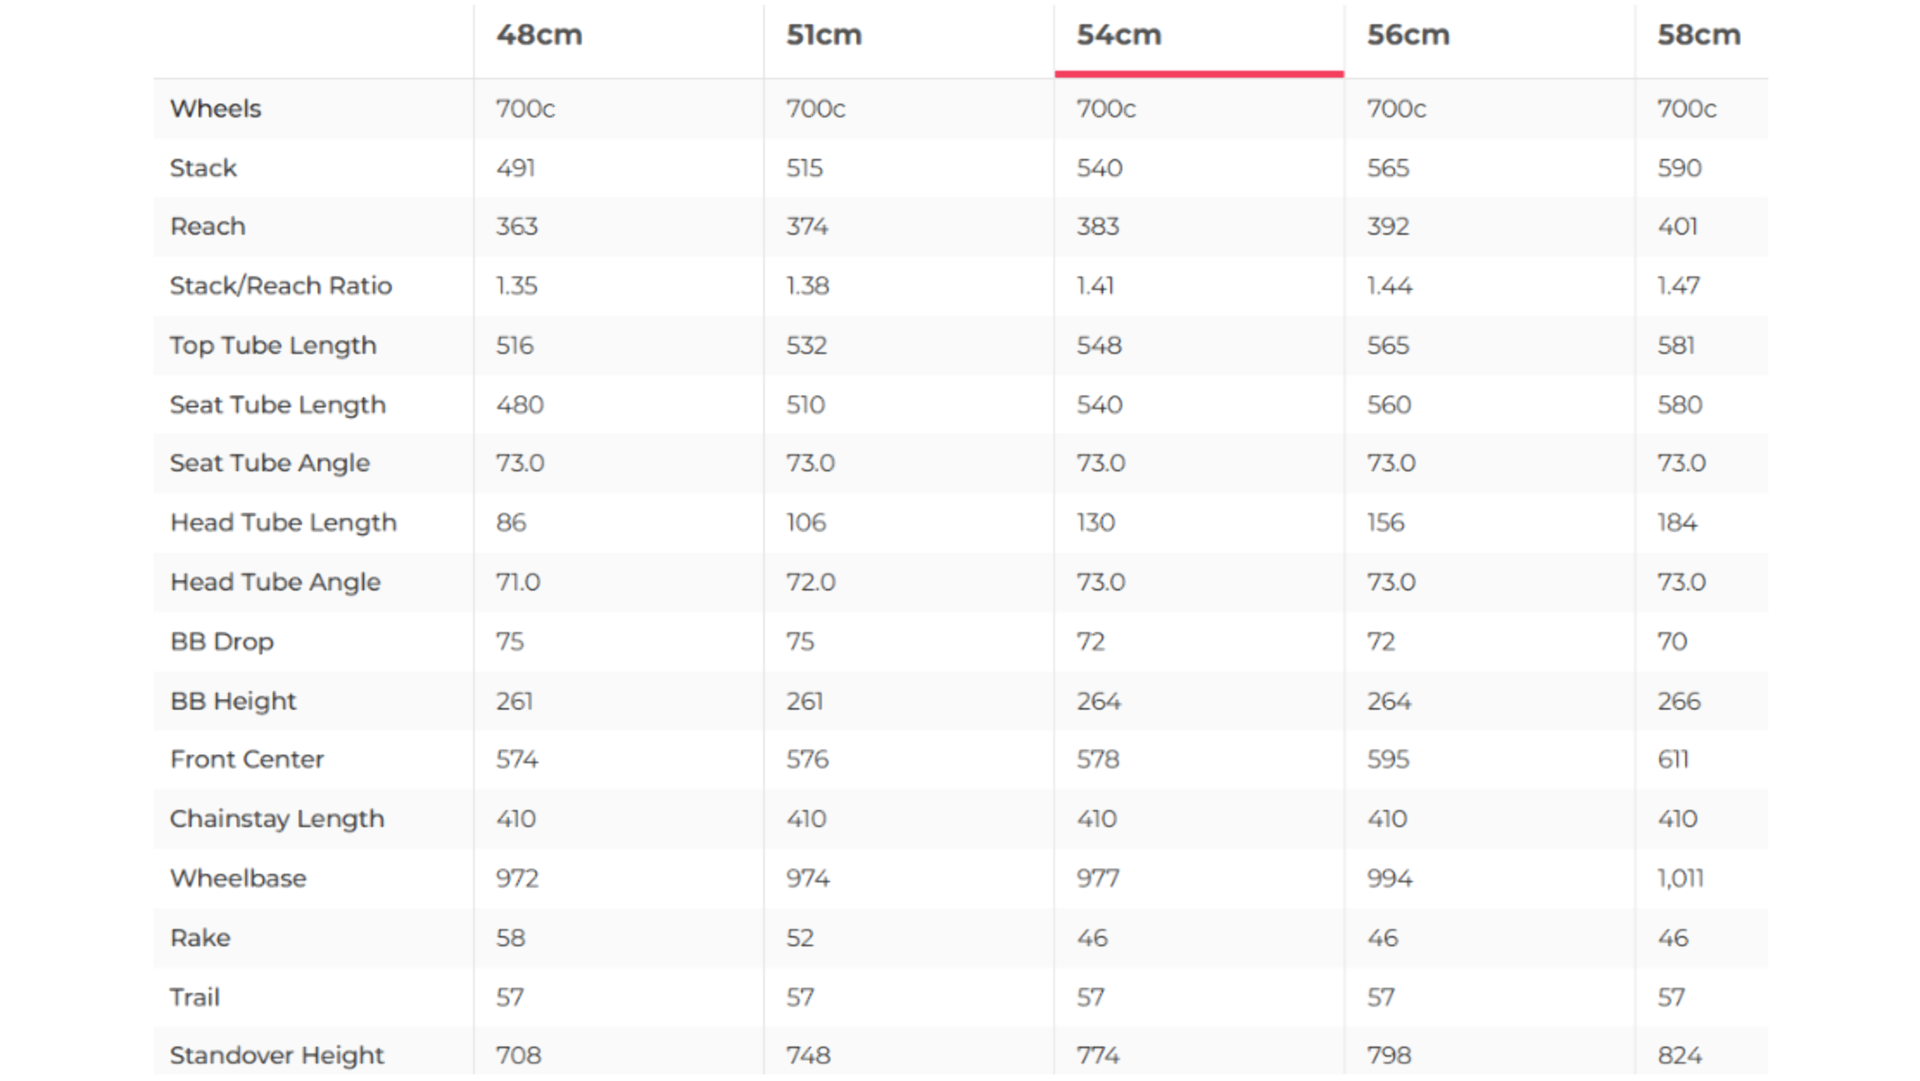Click the Chainstay Length row label
The width and height of the screenshot is (1920, 1081).
[x=276, y=819]
